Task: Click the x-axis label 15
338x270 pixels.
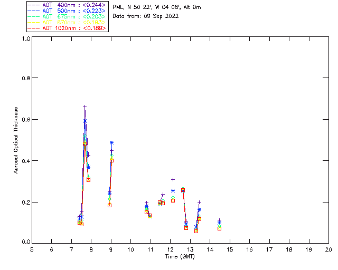Action: click(230, 249)
